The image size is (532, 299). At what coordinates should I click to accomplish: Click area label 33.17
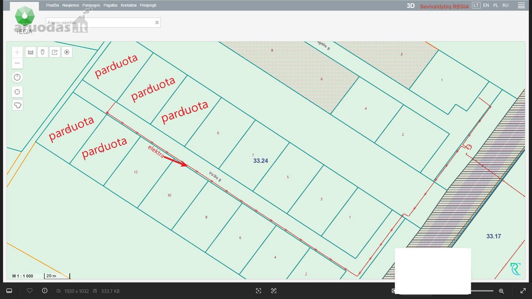coord(493,237)
